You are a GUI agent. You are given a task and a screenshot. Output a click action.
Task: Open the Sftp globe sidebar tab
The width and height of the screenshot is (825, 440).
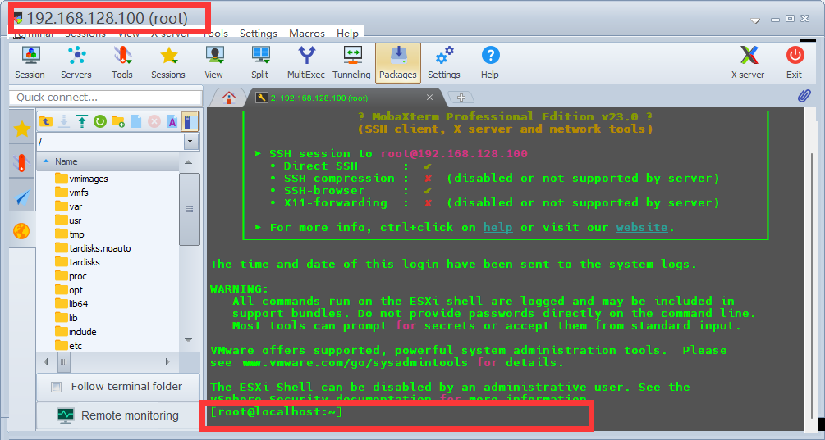click(22, 231)
